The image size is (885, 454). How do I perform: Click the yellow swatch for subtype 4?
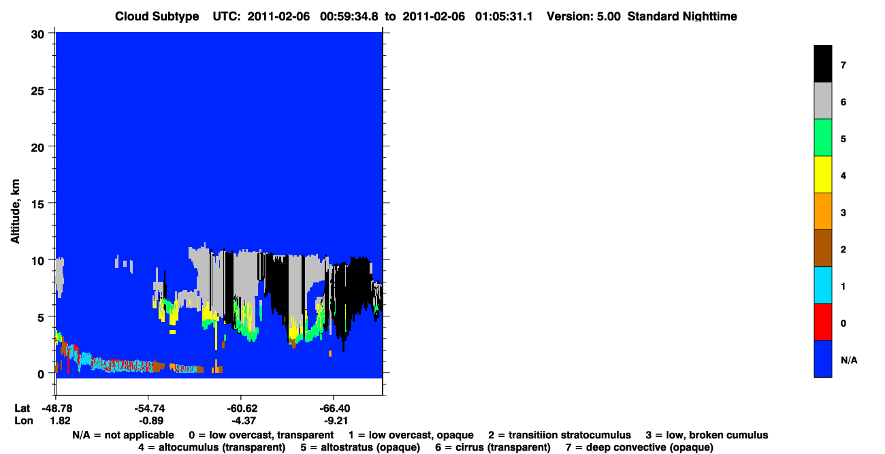[823, 174]
